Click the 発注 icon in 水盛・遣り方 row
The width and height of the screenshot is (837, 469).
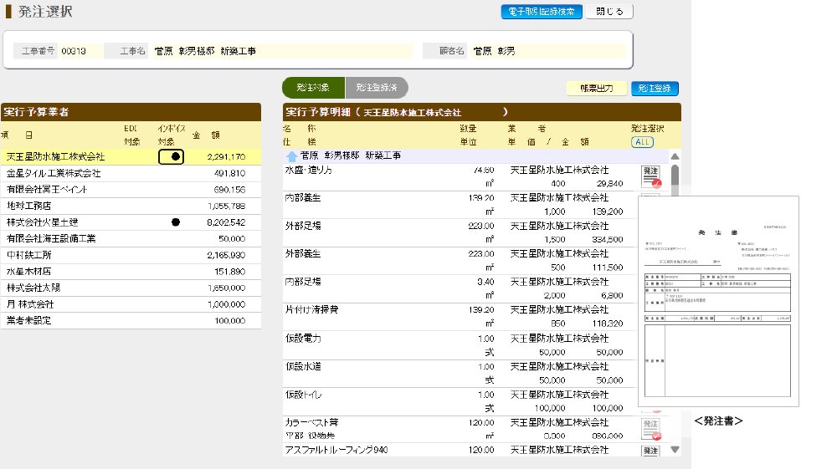pyautogui.click(x=650, y=176)
